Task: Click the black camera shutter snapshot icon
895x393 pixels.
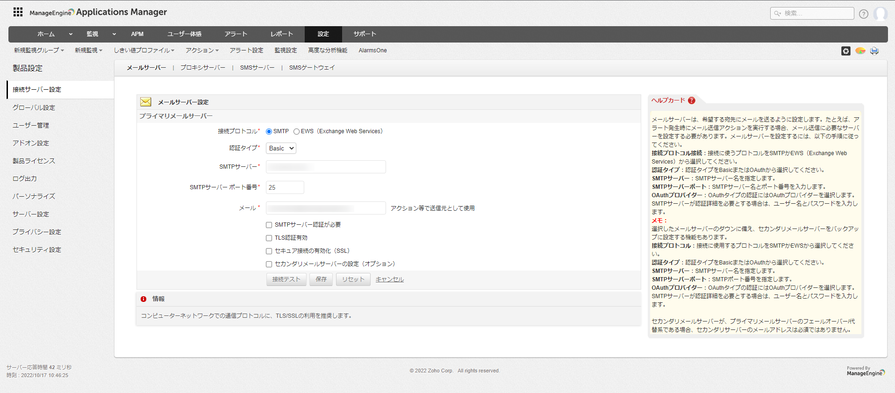Action: pos(846,51)
